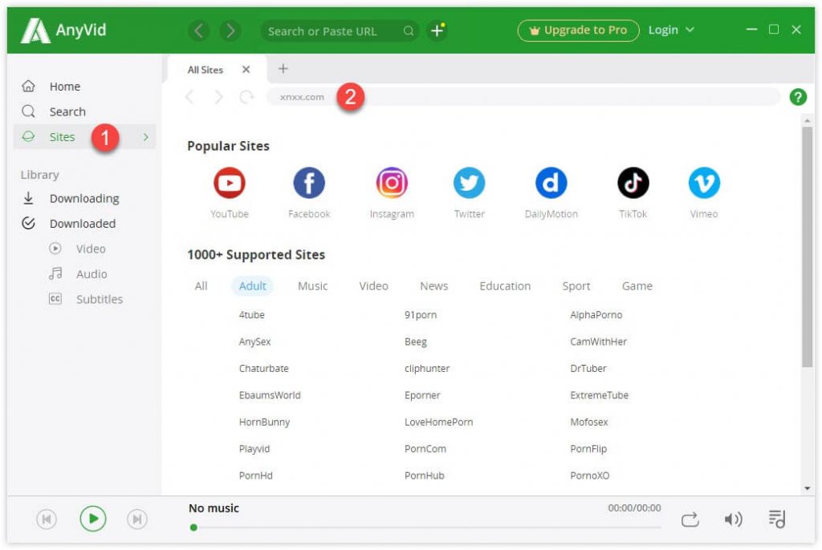Mute the player volume speaker icon
The height and width of the screenshot is (550, 822).
pyautogui.click(x=733, y=519)
